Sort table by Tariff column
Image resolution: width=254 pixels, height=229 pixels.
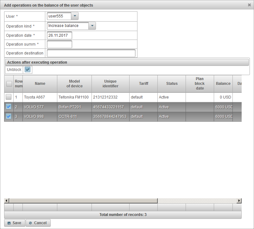(x=143, y=84)
